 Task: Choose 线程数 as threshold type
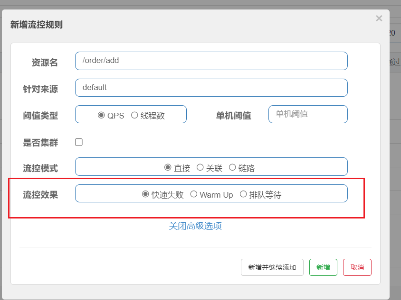[134, 115]
